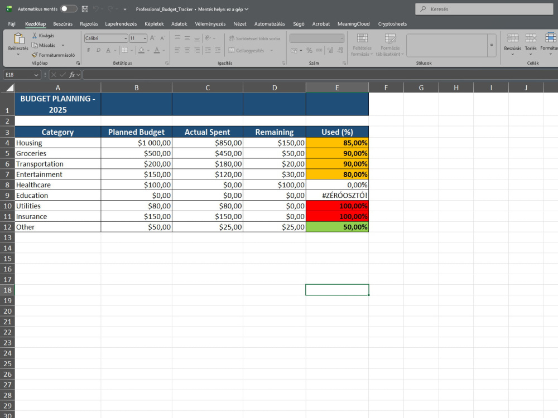Open the Beillesztés paste options arrow
Viewport: 558px width, 418px height.
click(18, 55)
